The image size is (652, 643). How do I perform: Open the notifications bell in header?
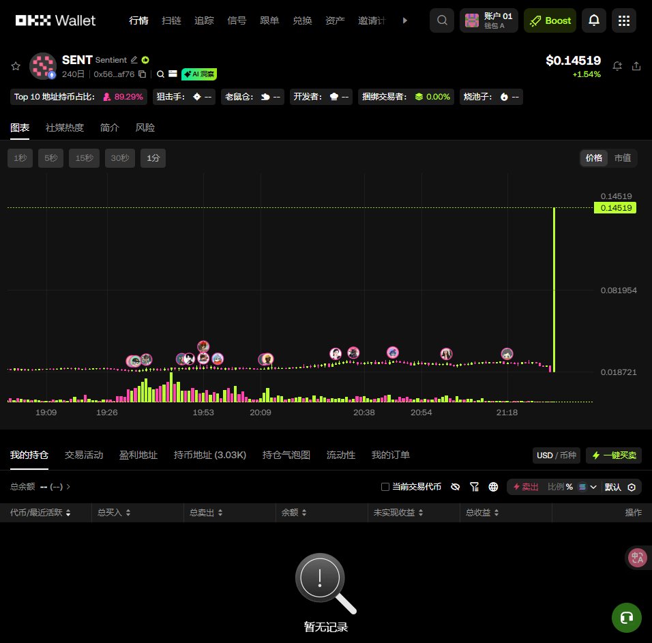click(594, 20)
